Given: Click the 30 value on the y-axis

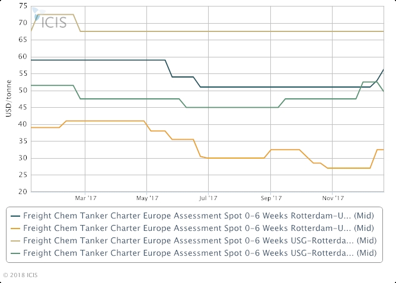Looking at the screenshot, I should click(x=23, y=158).
